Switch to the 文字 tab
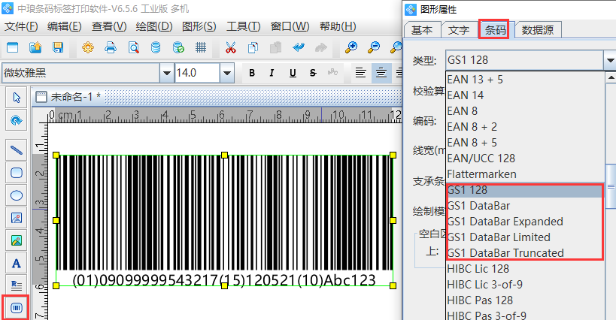Screen dimensions: 616x320 (x=459, y=30)
